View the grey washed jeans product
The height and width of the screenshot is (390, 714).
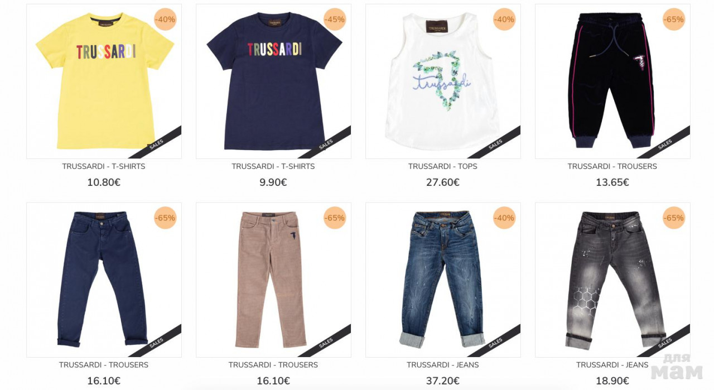tap(612, 280)
